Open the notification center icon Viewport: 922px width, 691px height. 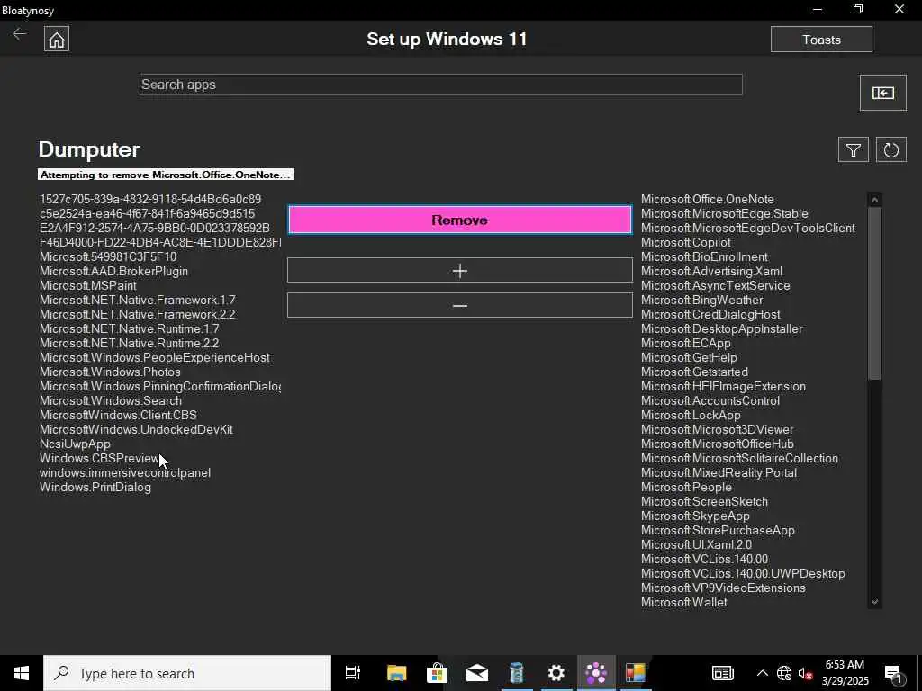pyautogui.click(x=893, y=673)
